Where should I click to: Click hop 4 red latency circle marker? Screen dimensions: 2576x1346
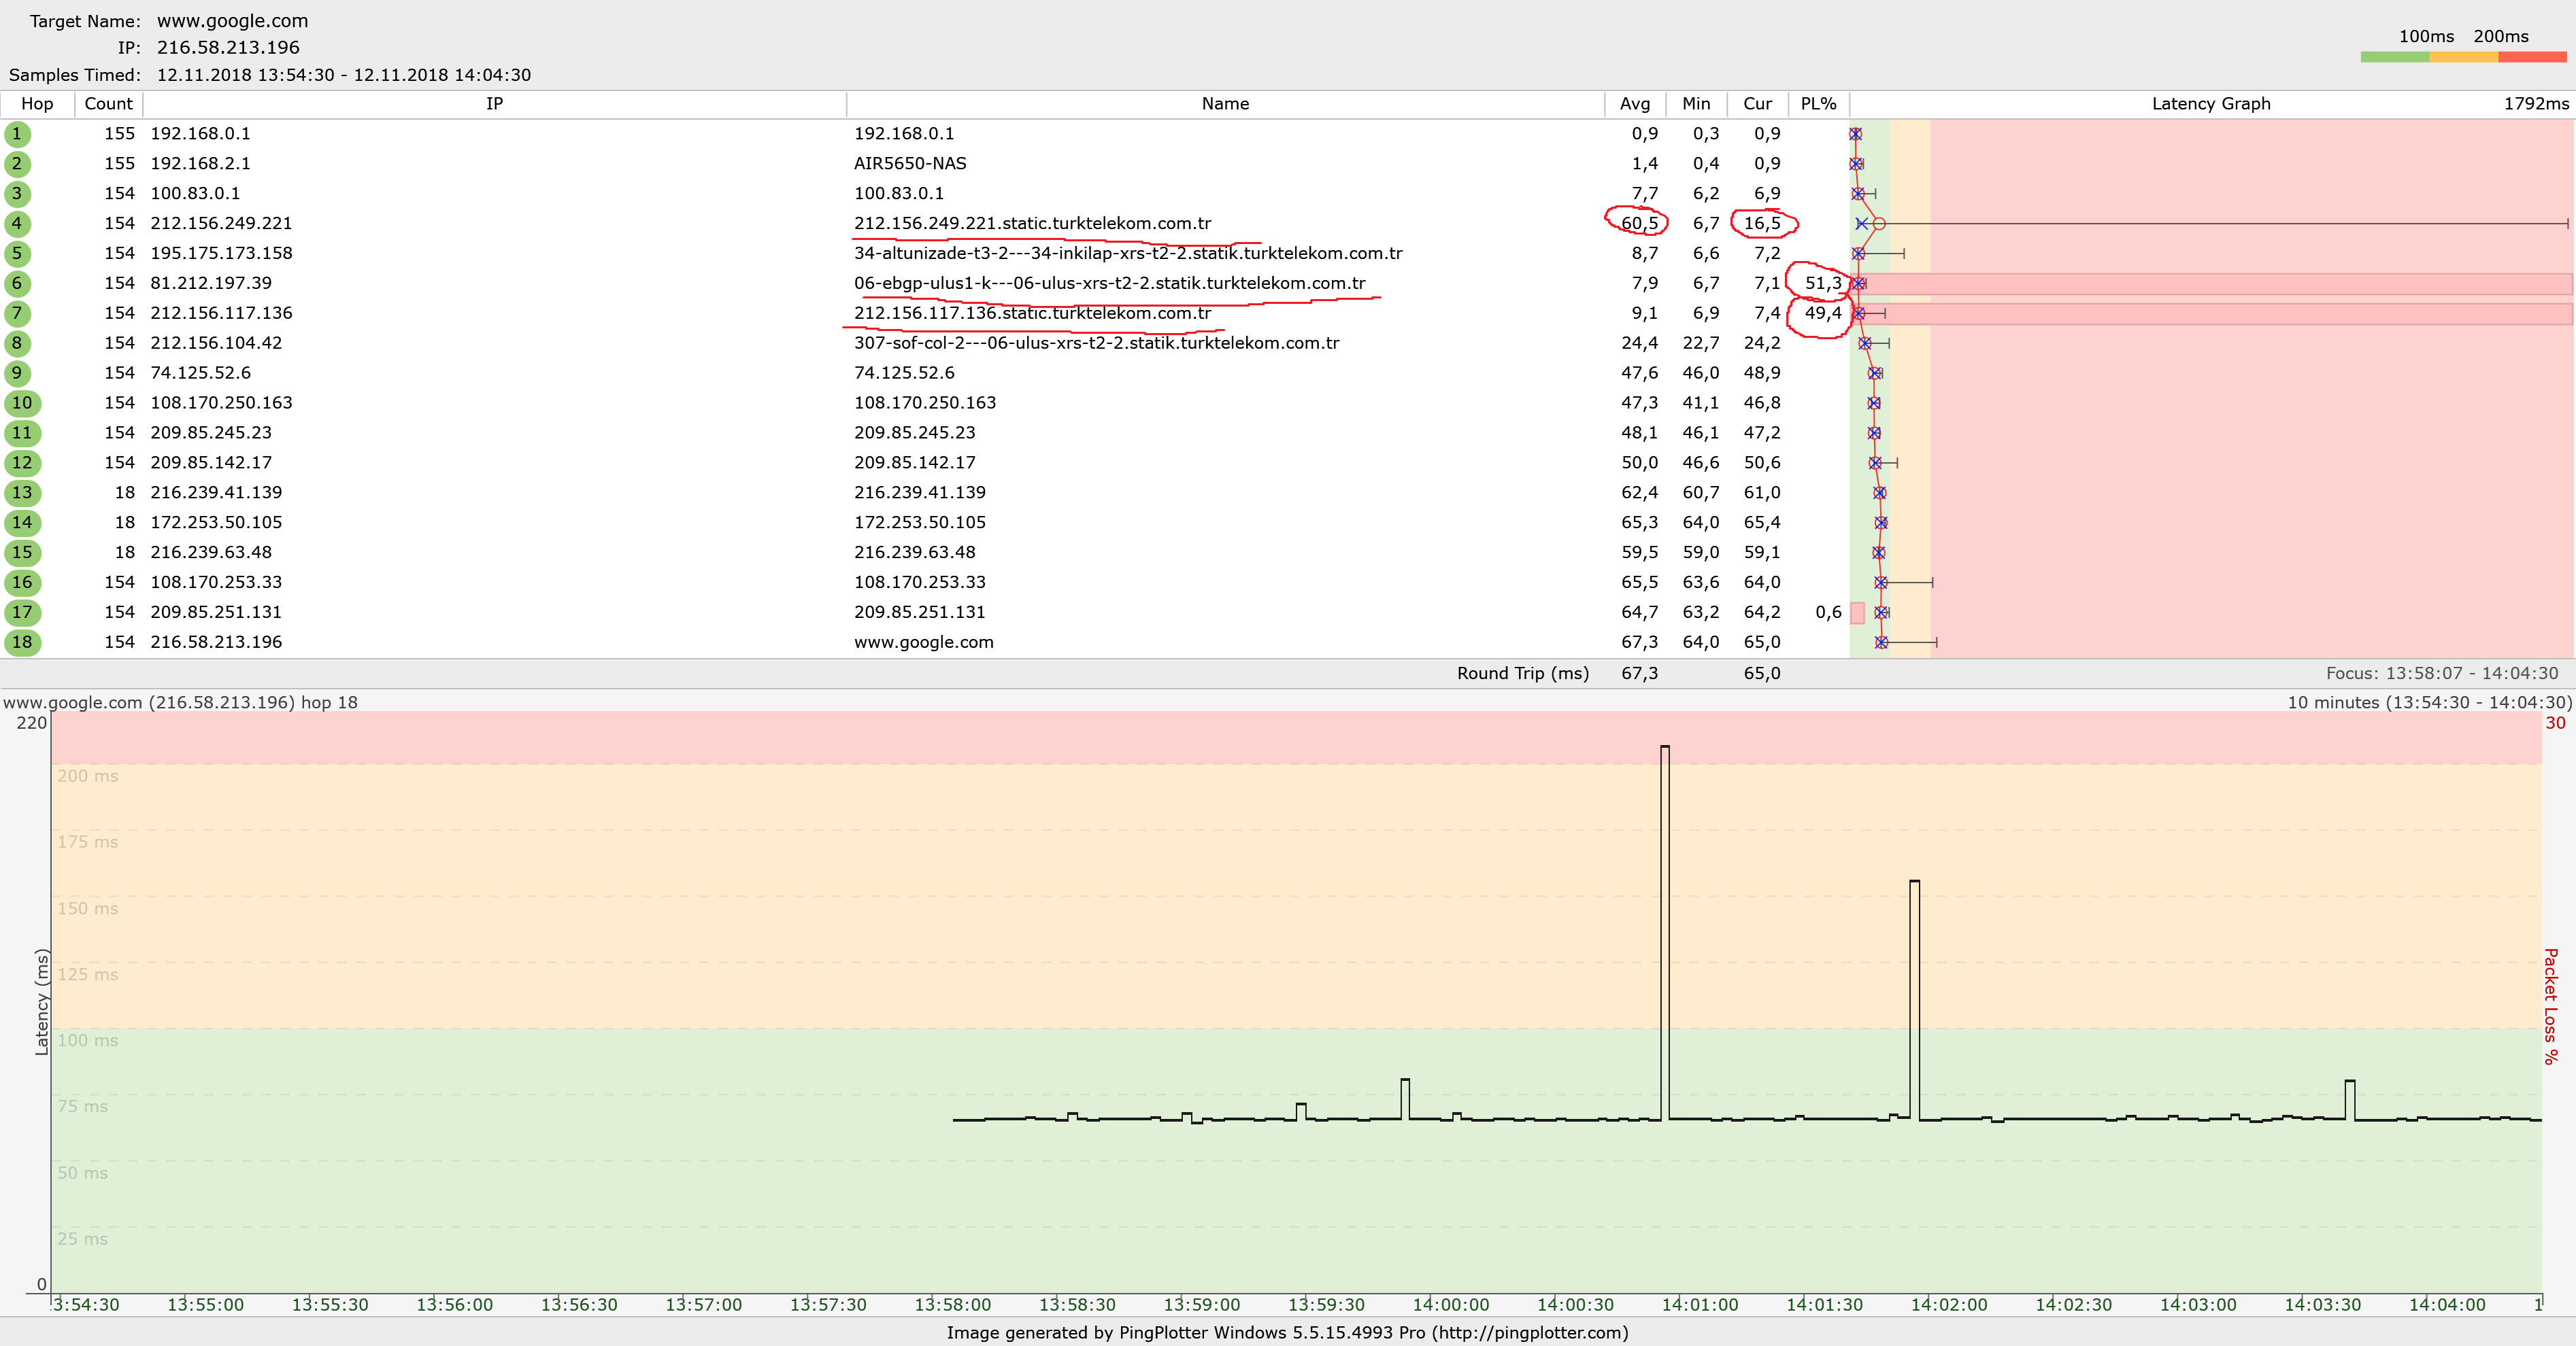1879,224
